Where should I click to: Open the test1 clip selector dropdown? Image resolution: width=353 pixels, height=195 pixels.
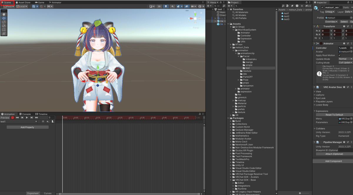19,121
